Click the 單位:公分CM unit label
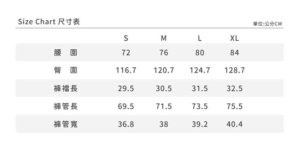299x149 pixels. 267,24
